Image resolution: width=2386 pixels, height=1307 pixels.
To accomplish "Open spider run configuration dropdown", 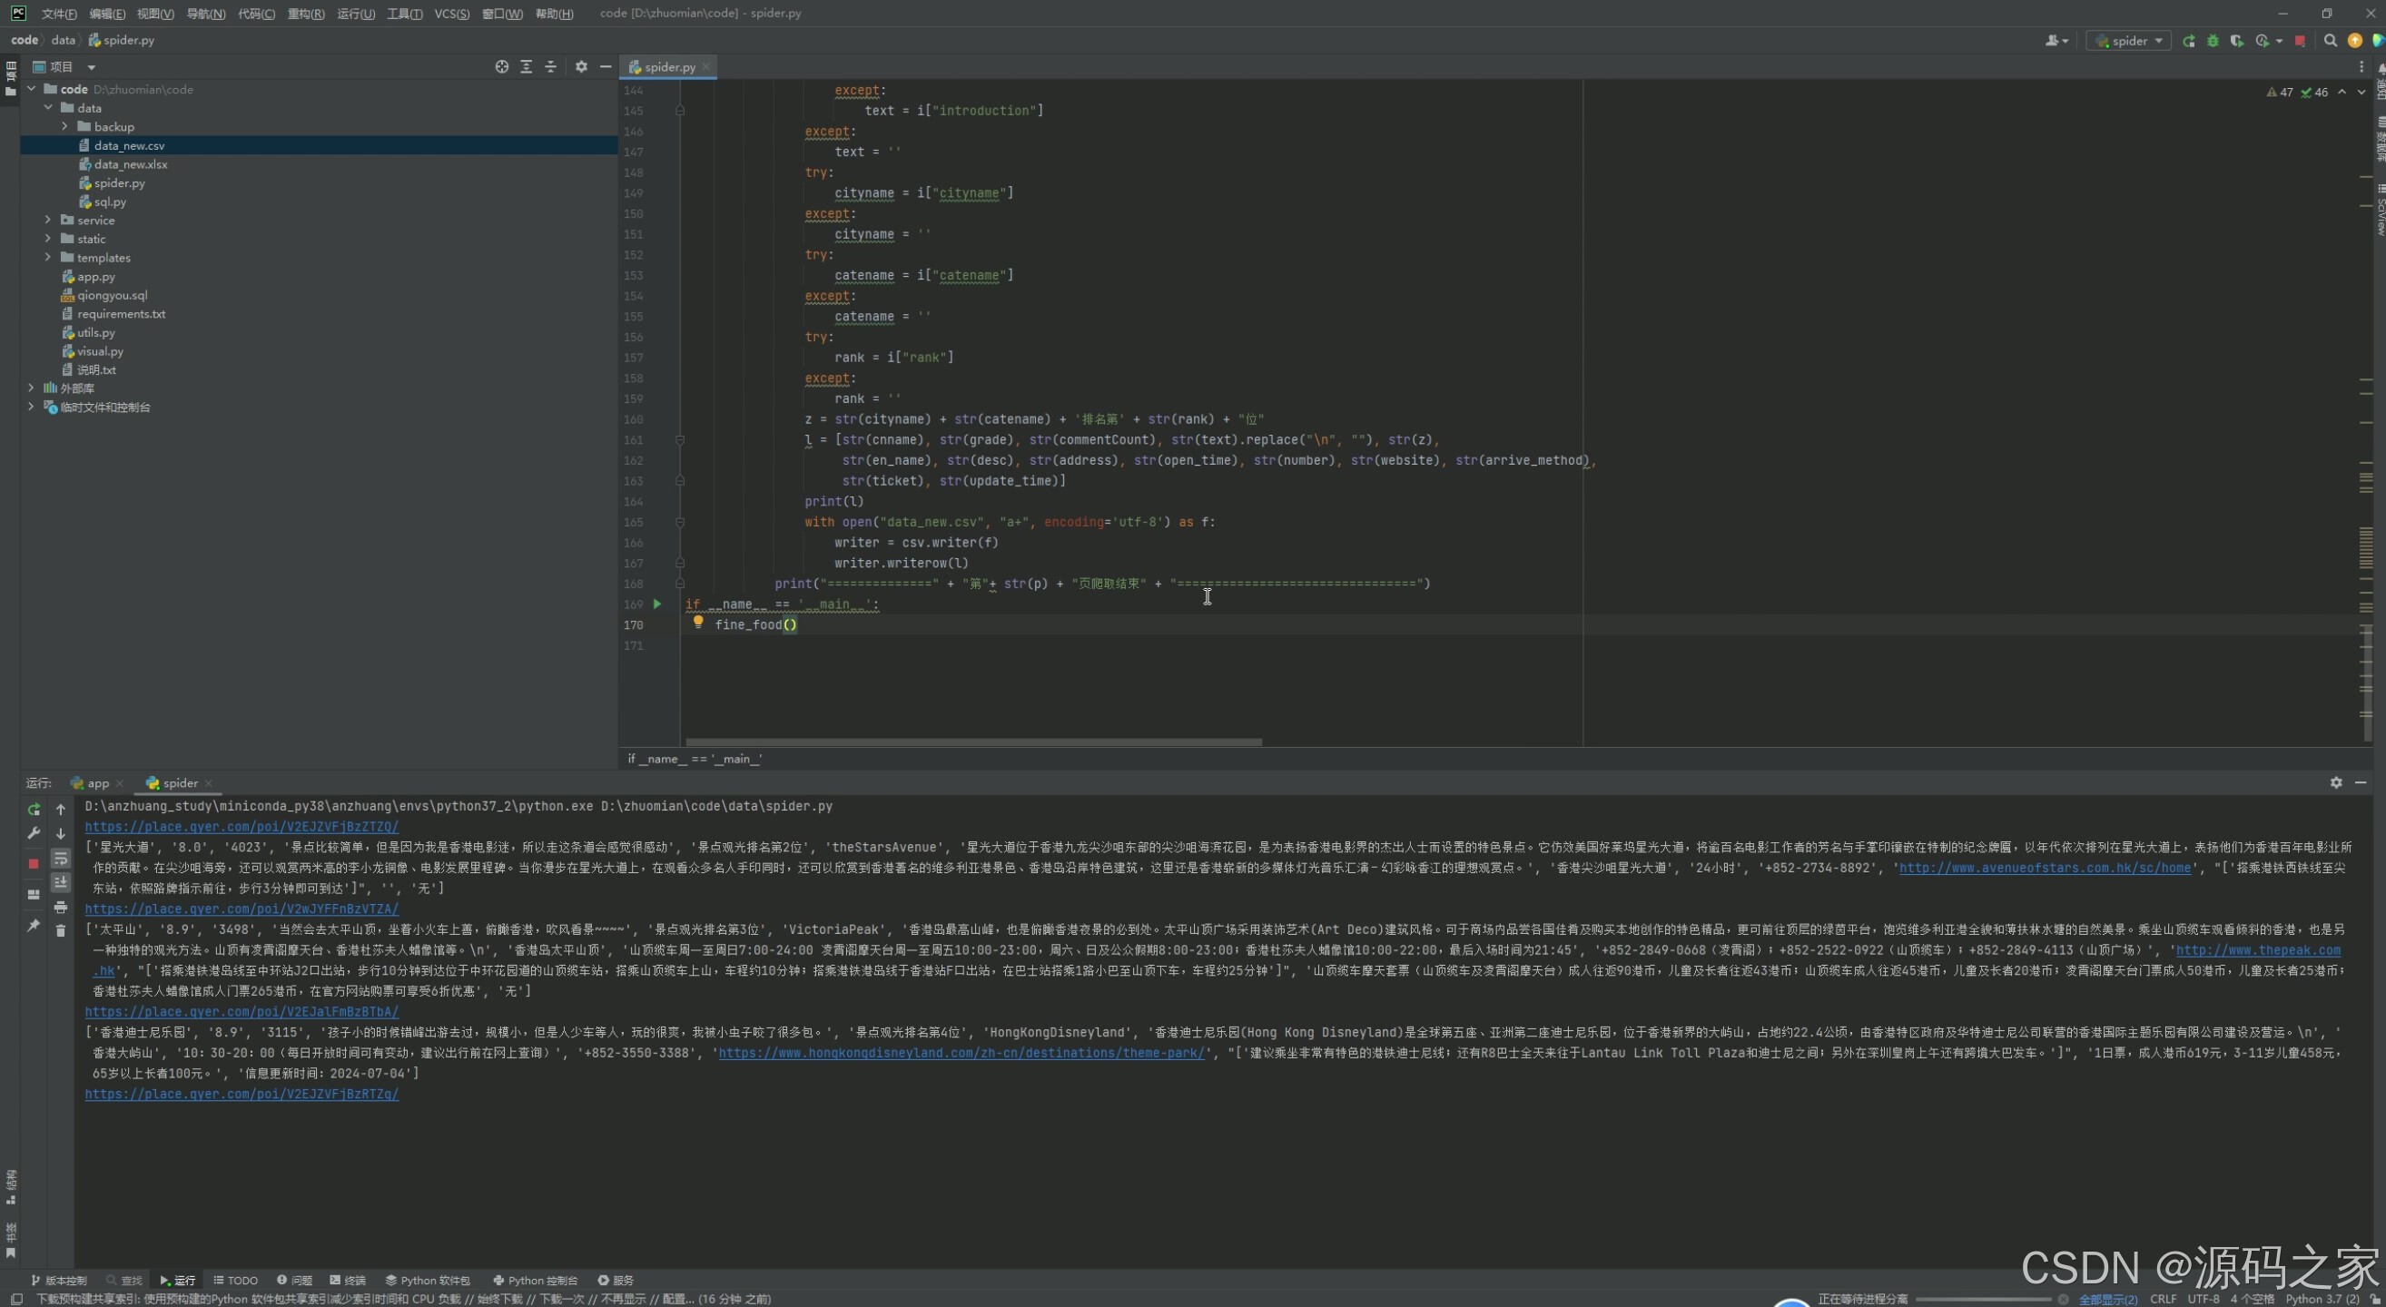I will click(x=2129, y=41).
